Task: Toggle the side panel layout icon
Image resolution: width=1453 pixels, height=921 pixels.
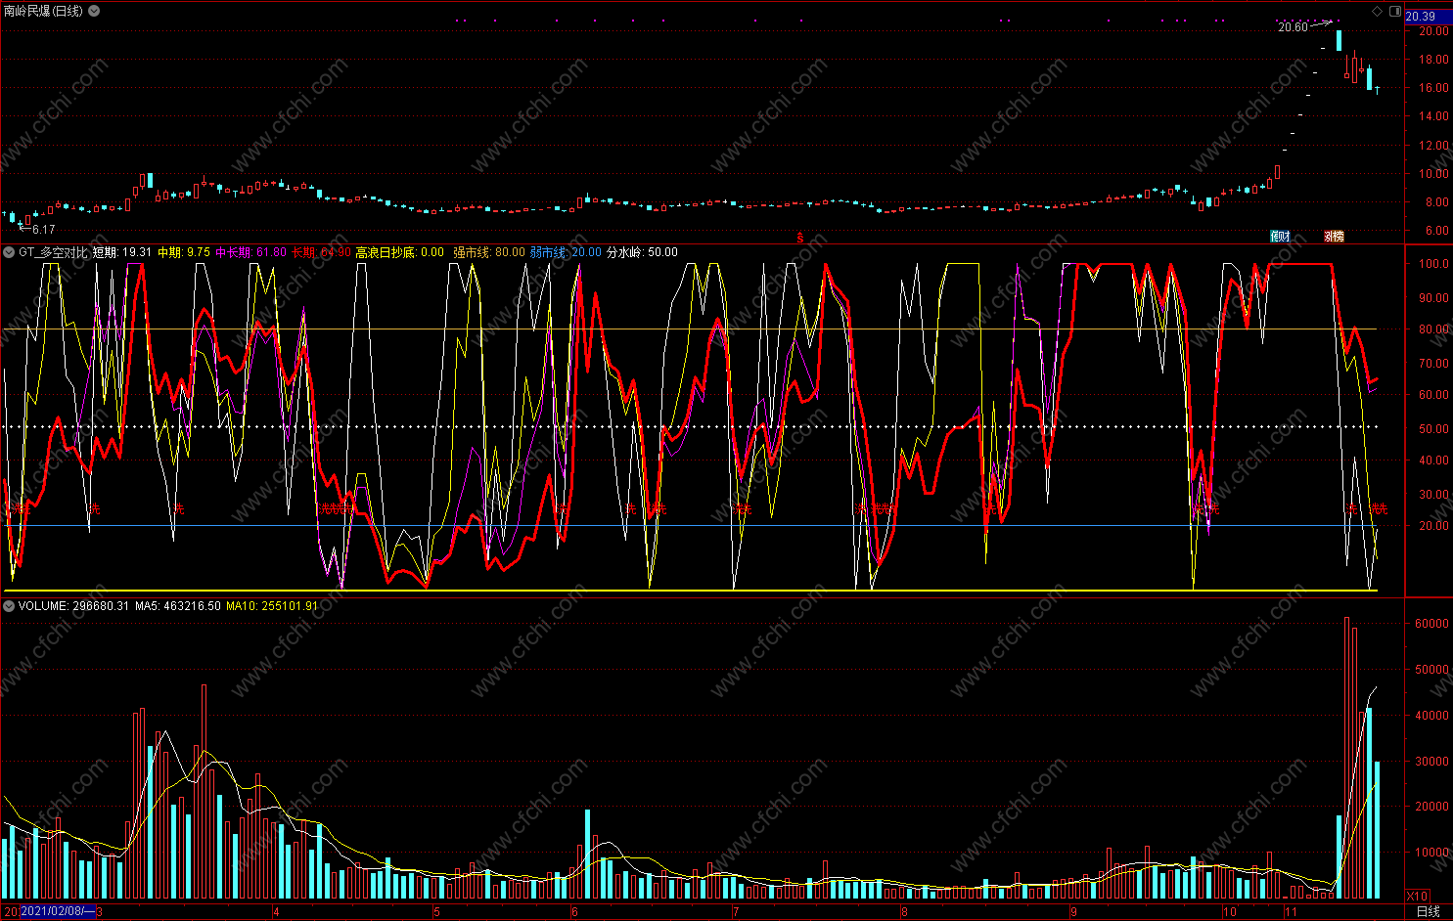Action: coord(1394,12)
